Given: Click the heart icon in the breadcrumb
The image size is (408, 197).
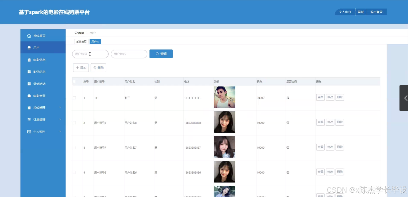Looking at the screenshot, I should click(x=76, y=33).
